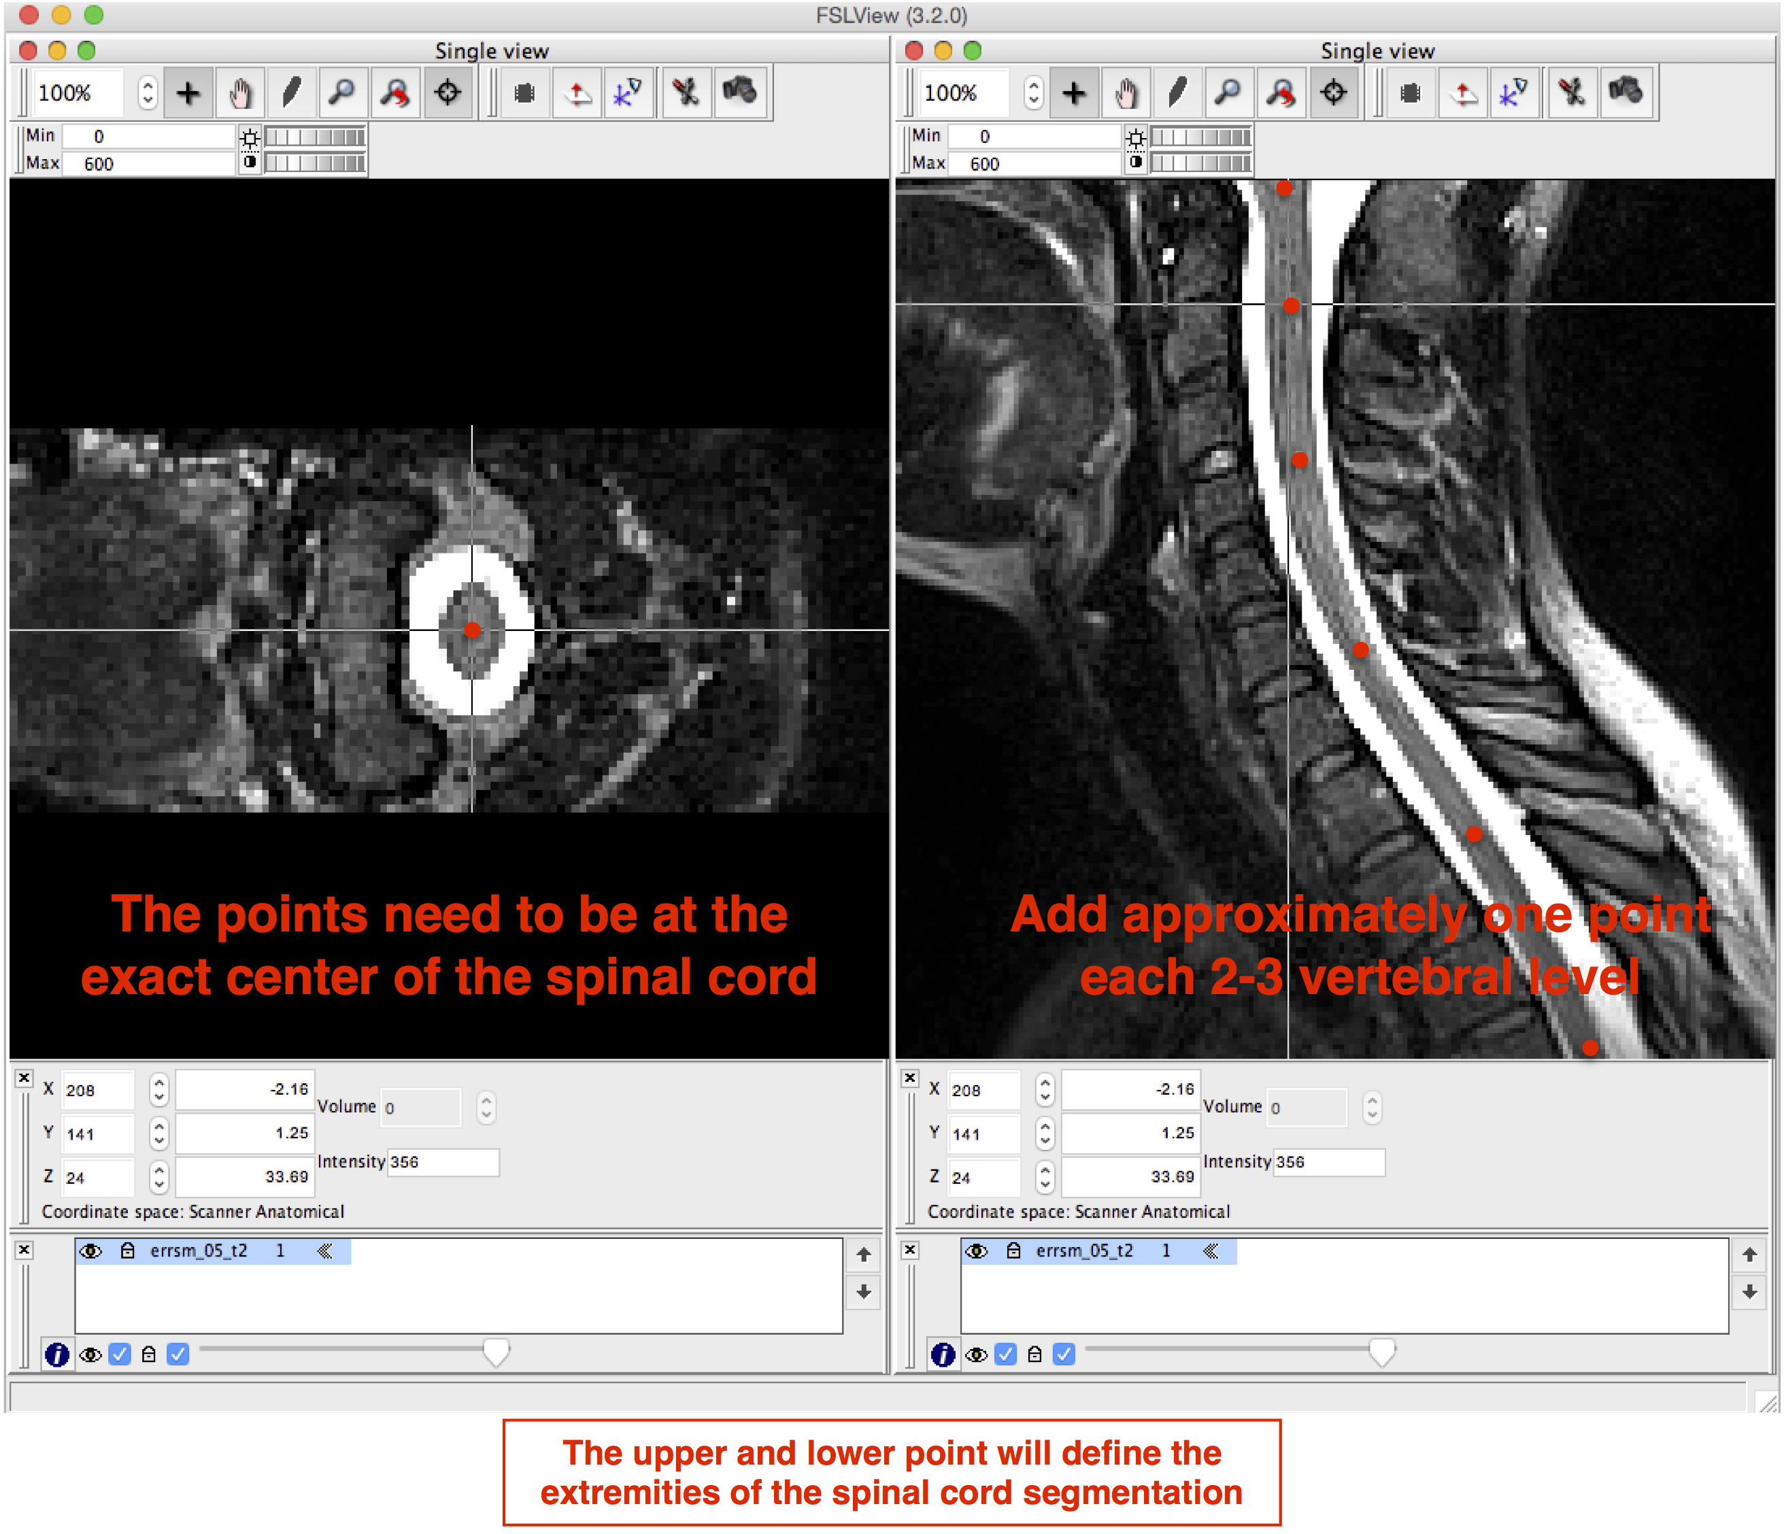Click Z coordinate stepper in right view
This screenshot has height=1534, width=1784.
[1045, 1176]
